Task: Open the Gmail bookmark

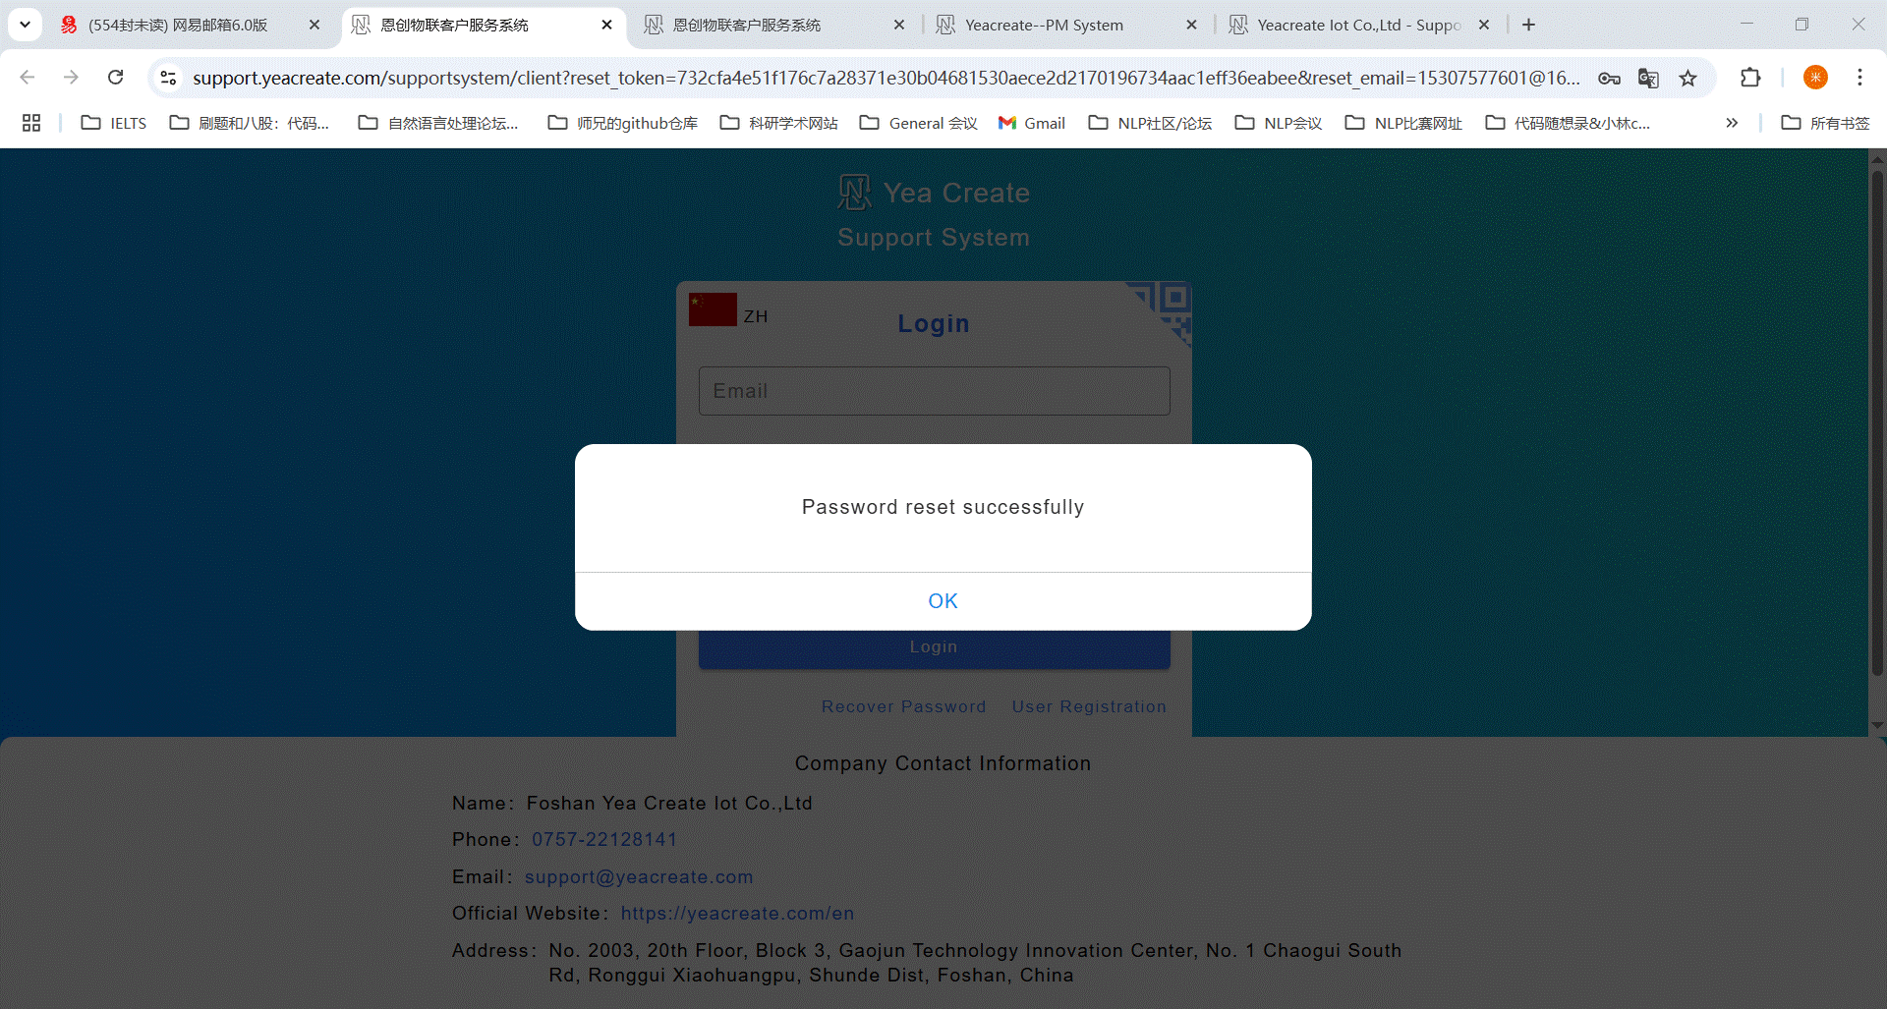Action: [1032, 123]
